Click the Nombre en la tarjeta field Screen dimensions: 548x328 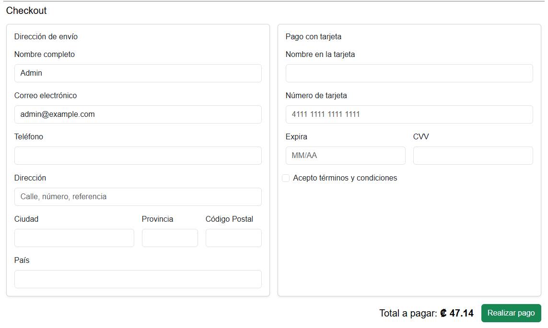(x=409, y=73)
